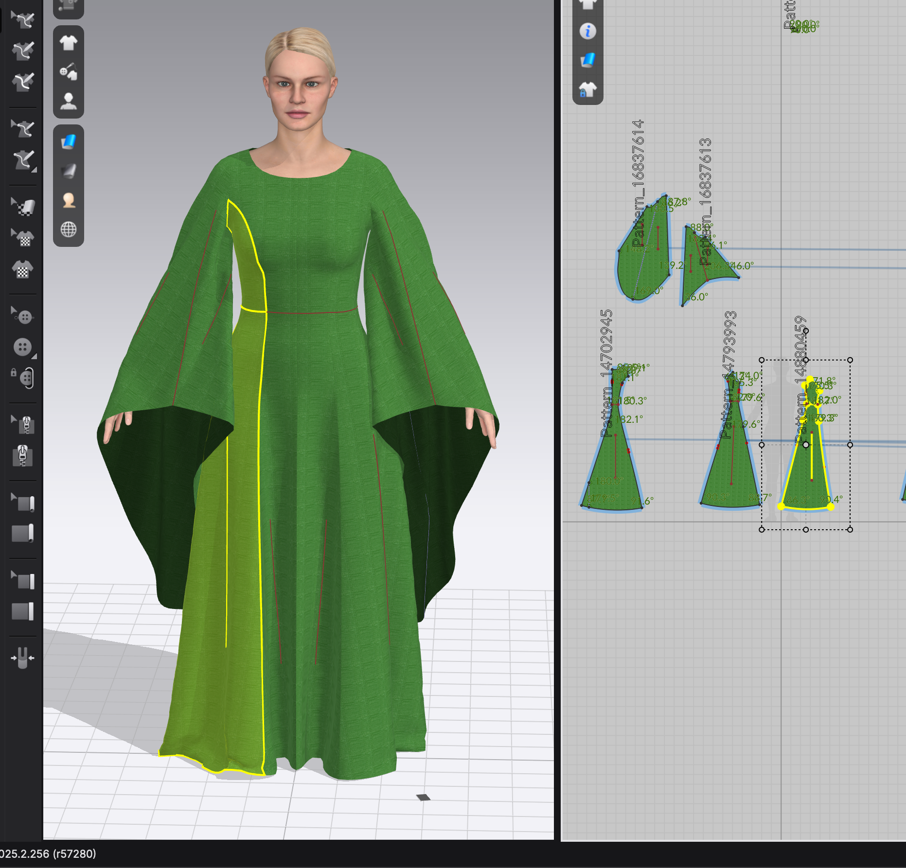Toggle the skin-tone avatar head display icon

pos(69,200)
